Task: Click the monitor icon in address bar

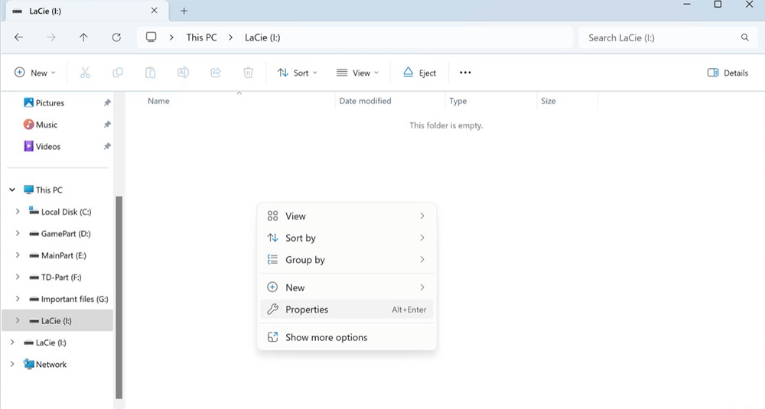Action: tap(151, 37)
